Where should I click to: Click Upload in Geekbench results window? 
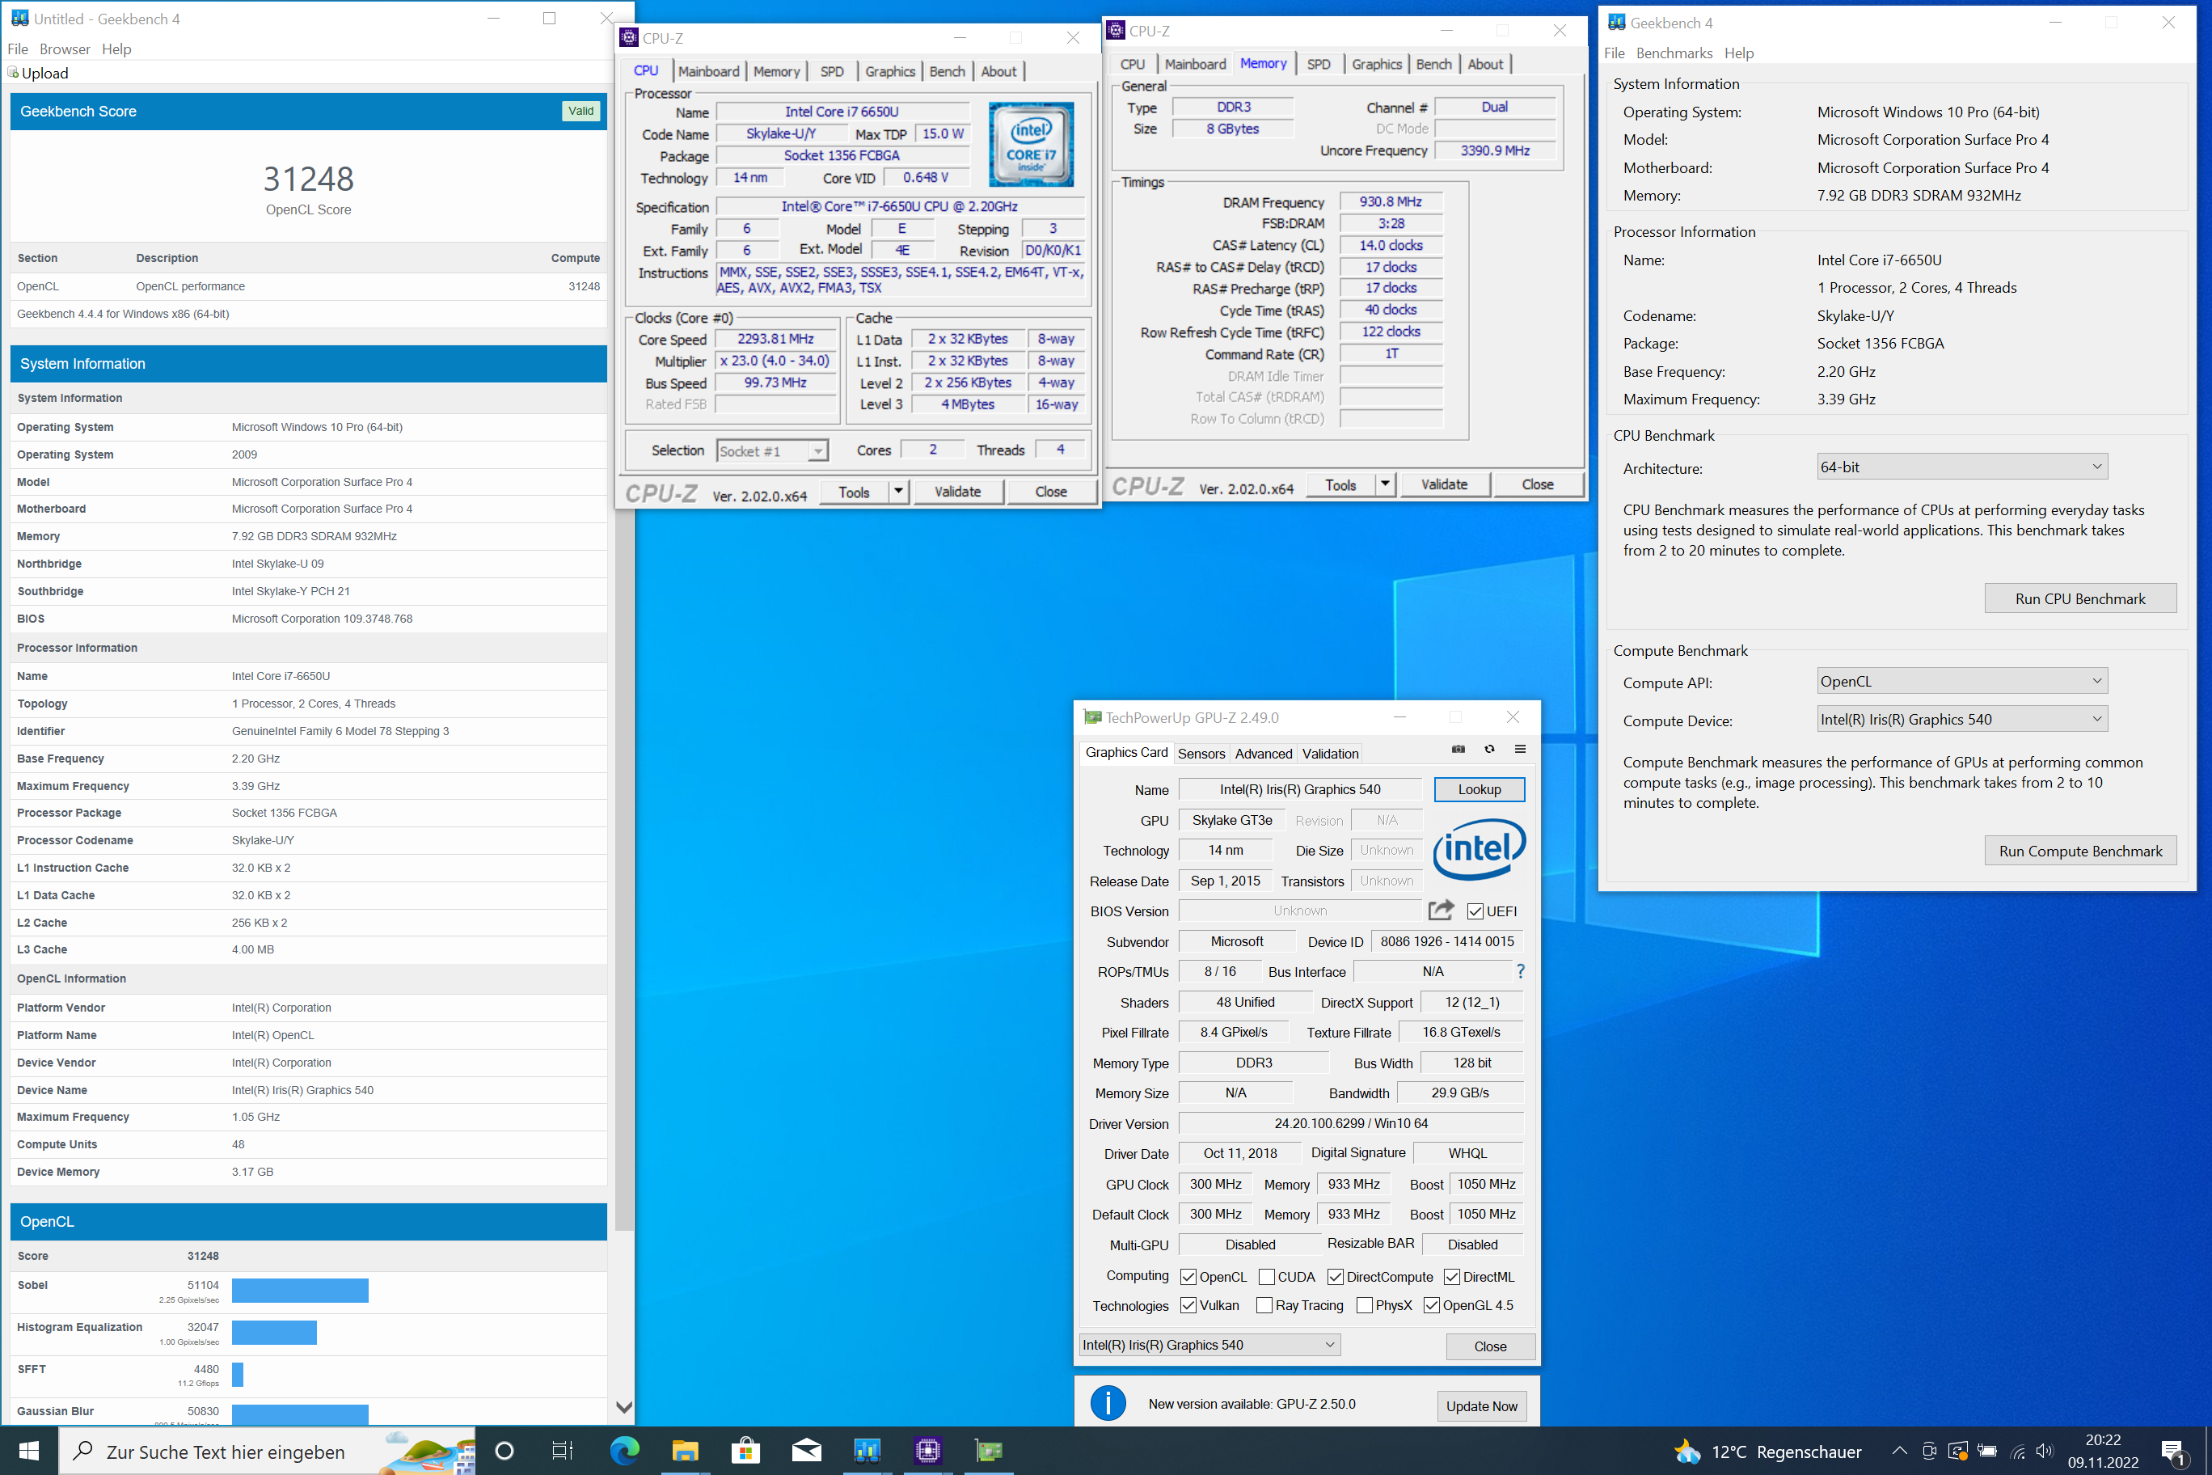click(x=38, y=73)
